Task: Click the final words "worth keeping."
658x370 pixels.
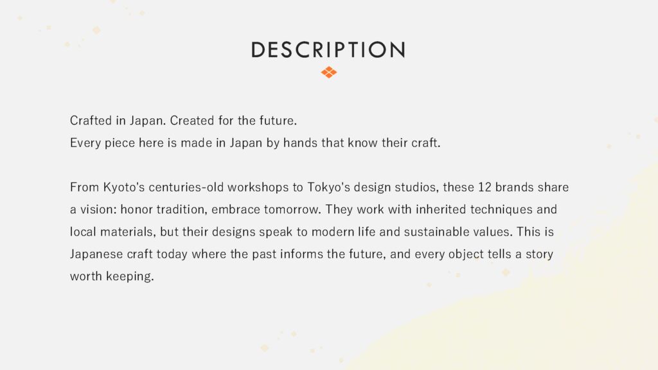Action: (112, 277)
